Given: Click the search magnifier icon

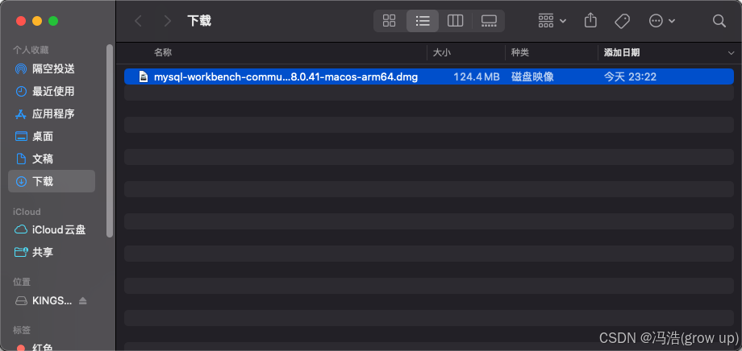Looking at the screenshot, I should (x=719, y=21).
